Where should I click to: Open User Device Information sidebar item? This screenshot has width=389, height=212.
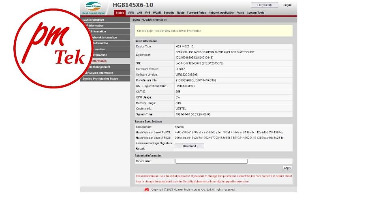[x=105, y=73]
